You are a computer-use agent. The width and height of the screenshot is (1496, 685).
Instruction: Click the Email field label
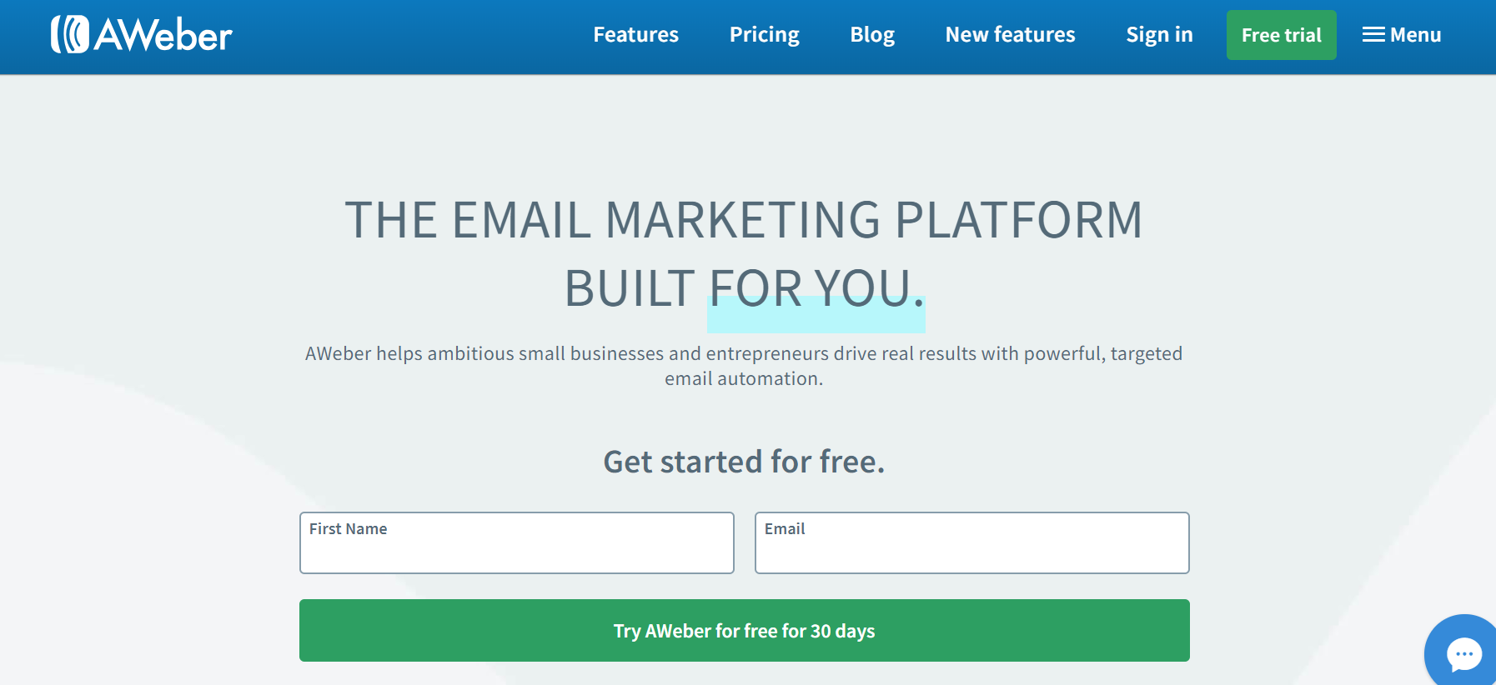(x=785, y=529)
